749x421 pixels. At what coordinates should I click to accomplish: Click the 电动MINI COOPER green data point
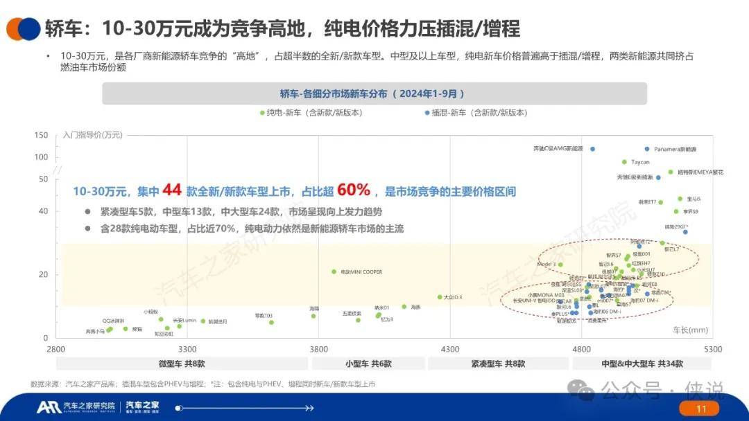[334, 271]
